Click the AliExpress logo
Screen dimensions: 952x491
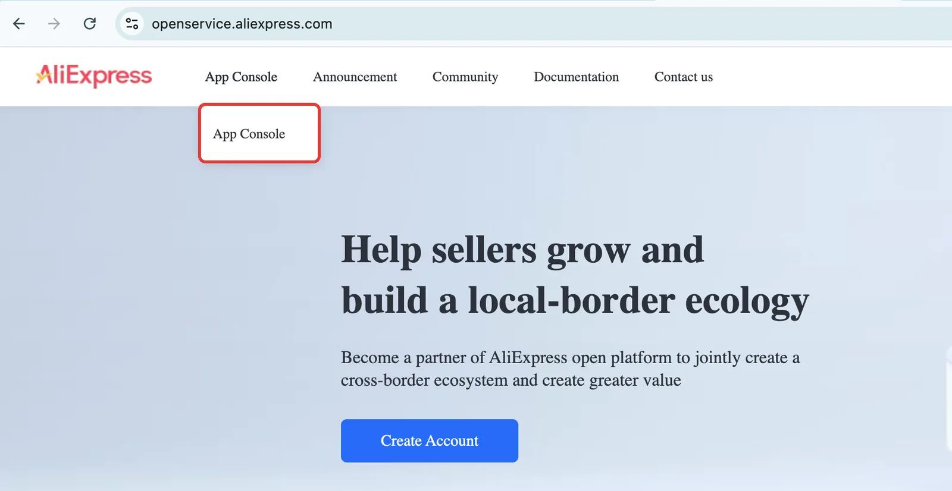coord(94,76)
